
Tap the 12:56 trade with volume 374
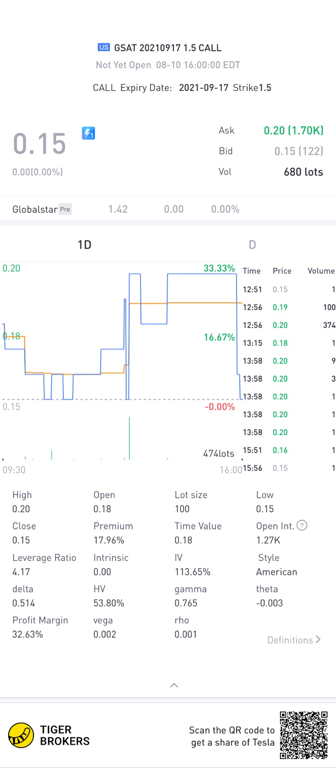[x=289, y=325]
